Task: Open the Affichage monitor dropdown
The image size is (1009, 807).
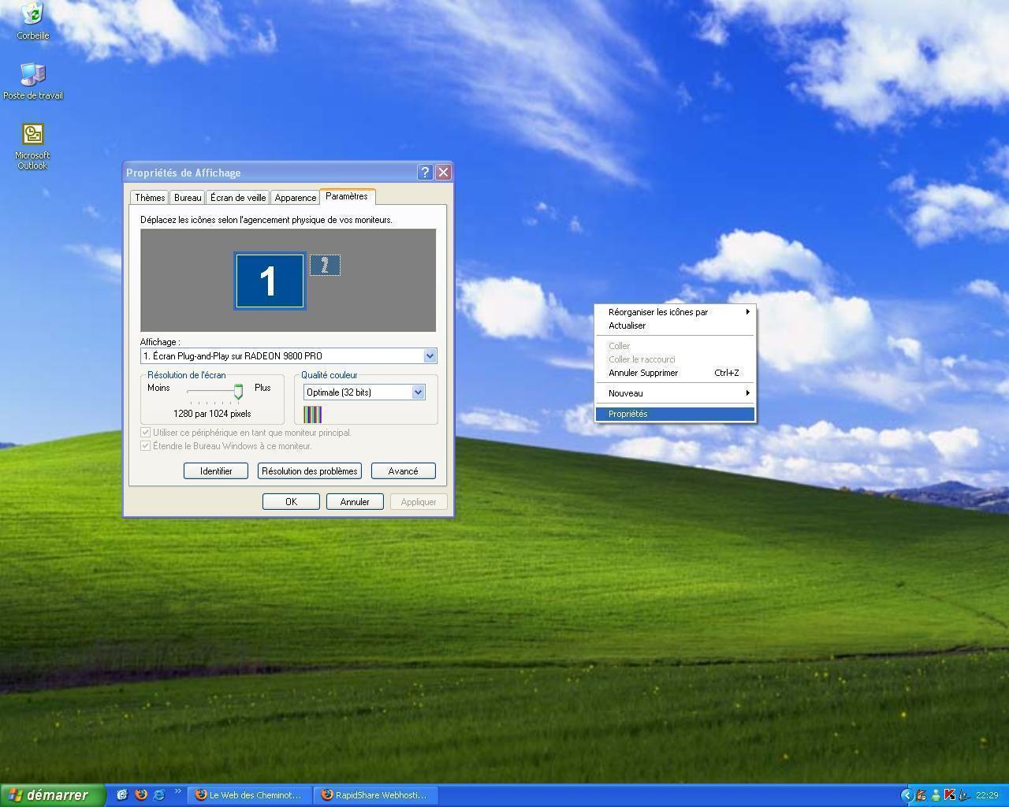Action: point(430,356)
